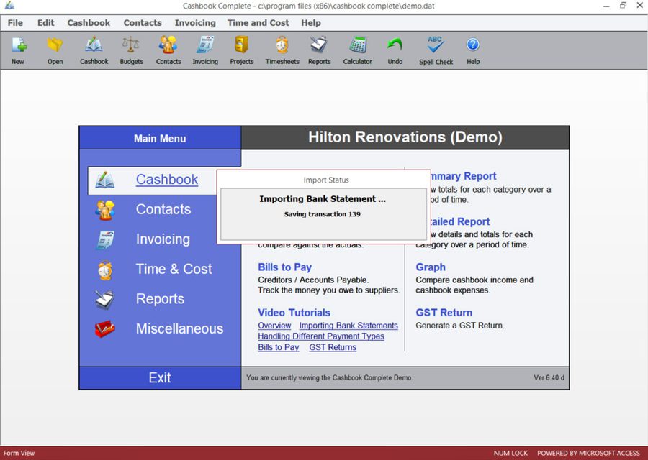Image resolution: width=648 pixels, height=460 pixels.
Task: Open Projects via the filing cabinet icon
Action: point(241,45)
